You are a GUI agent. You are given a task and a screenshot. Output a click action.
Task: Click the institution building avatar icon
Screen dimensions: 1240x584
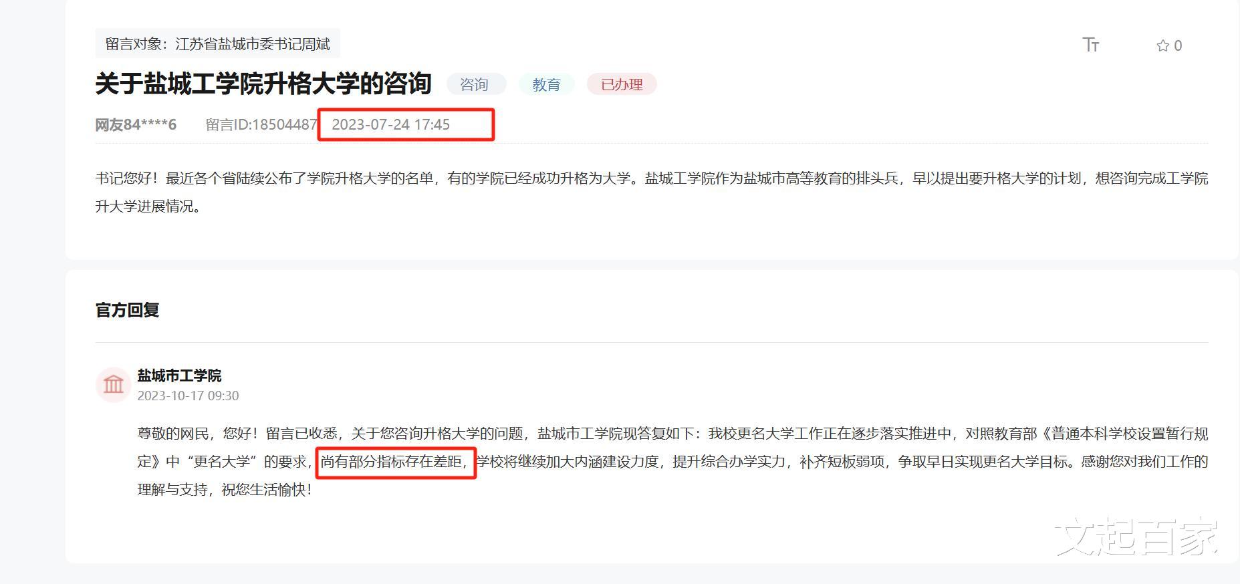point(113,384)
